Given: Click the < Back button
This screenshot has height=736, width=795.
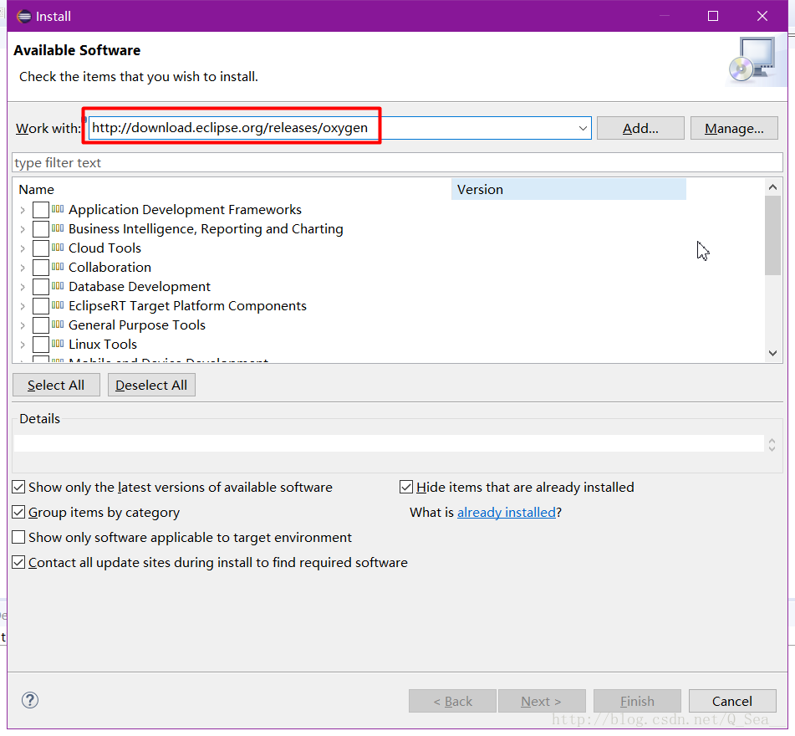Looking at the screenshot, I should [x=452, y=701].
